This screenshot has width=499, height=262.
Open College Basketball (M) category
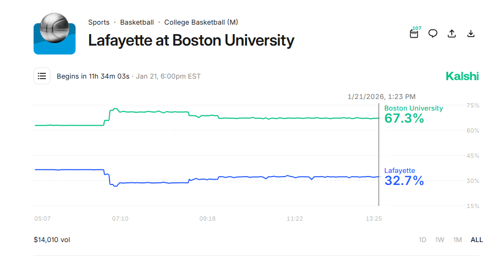click(x=201, y=23)
